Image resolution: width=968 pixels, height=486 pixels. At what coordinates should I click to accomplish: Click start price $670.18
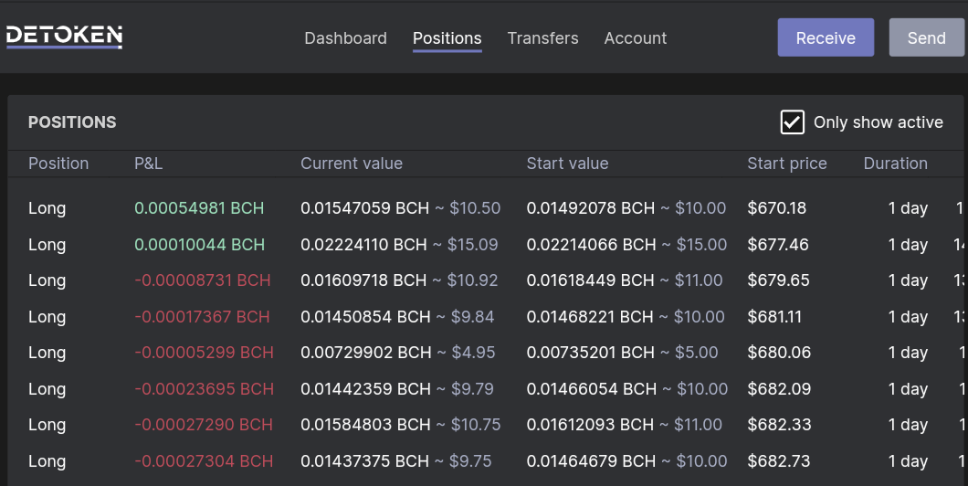[x=776, y=208]
